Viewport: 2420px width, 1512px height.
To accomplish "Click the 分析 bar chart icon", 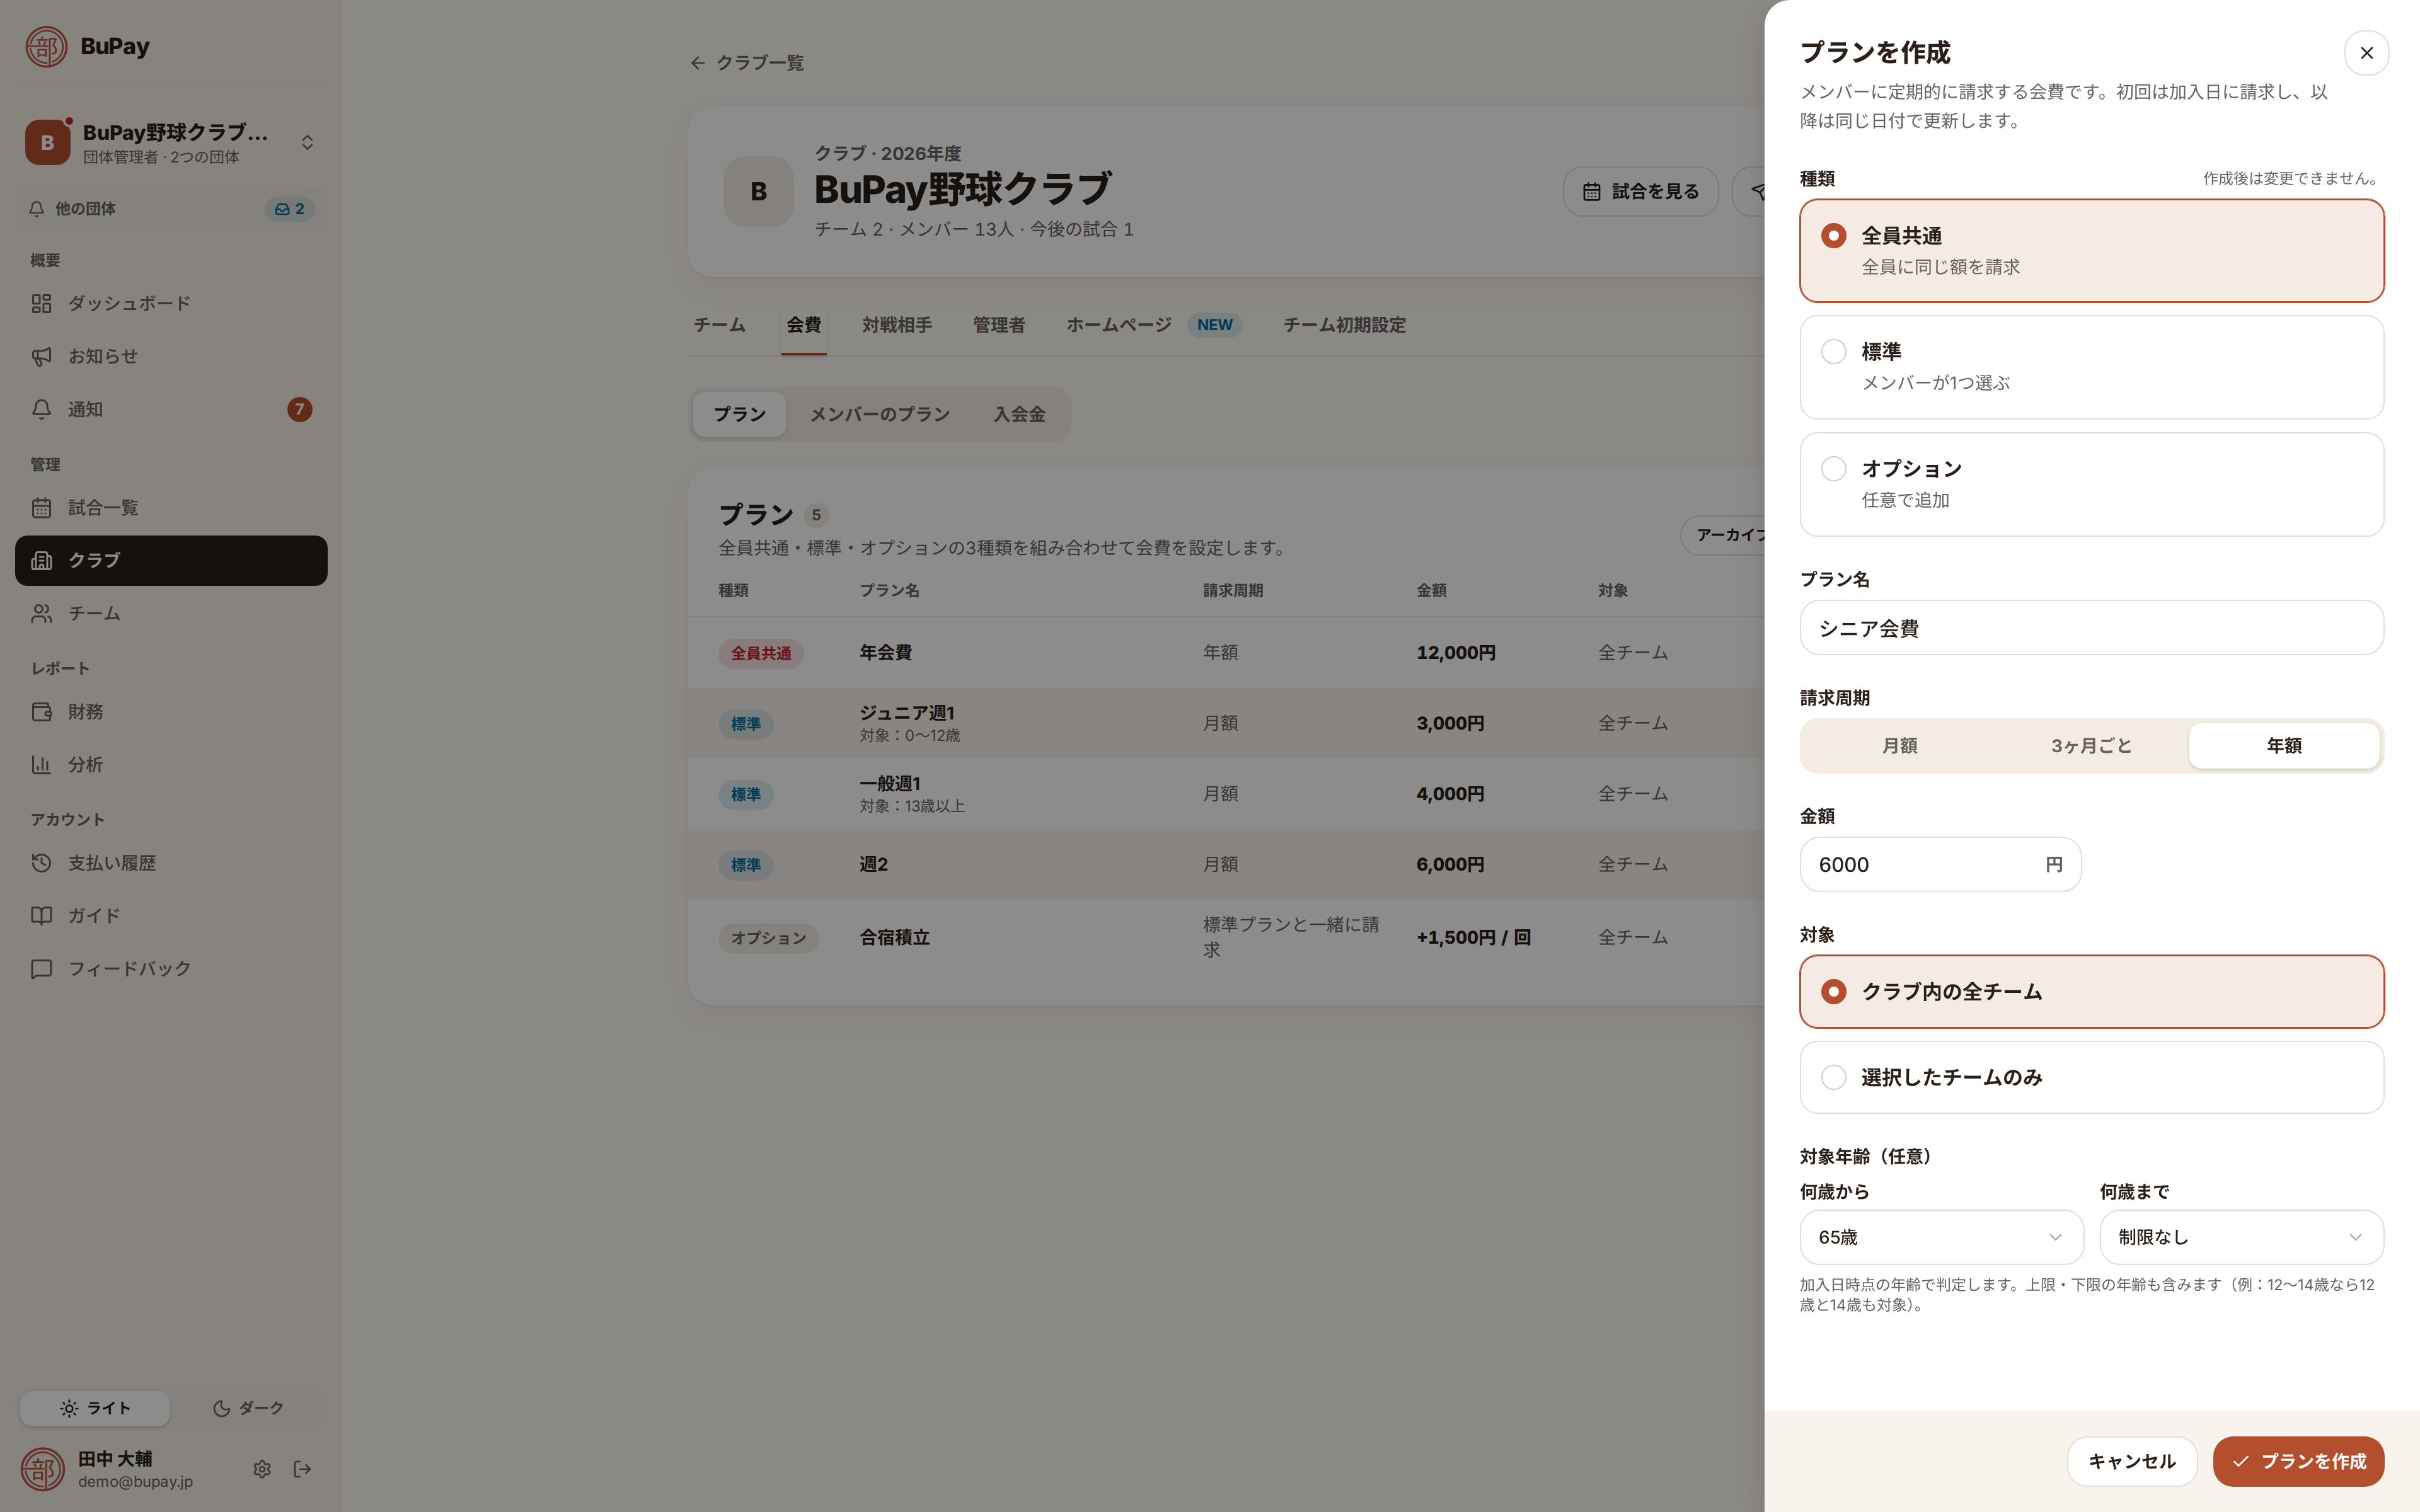I will [x=41, y=765].
